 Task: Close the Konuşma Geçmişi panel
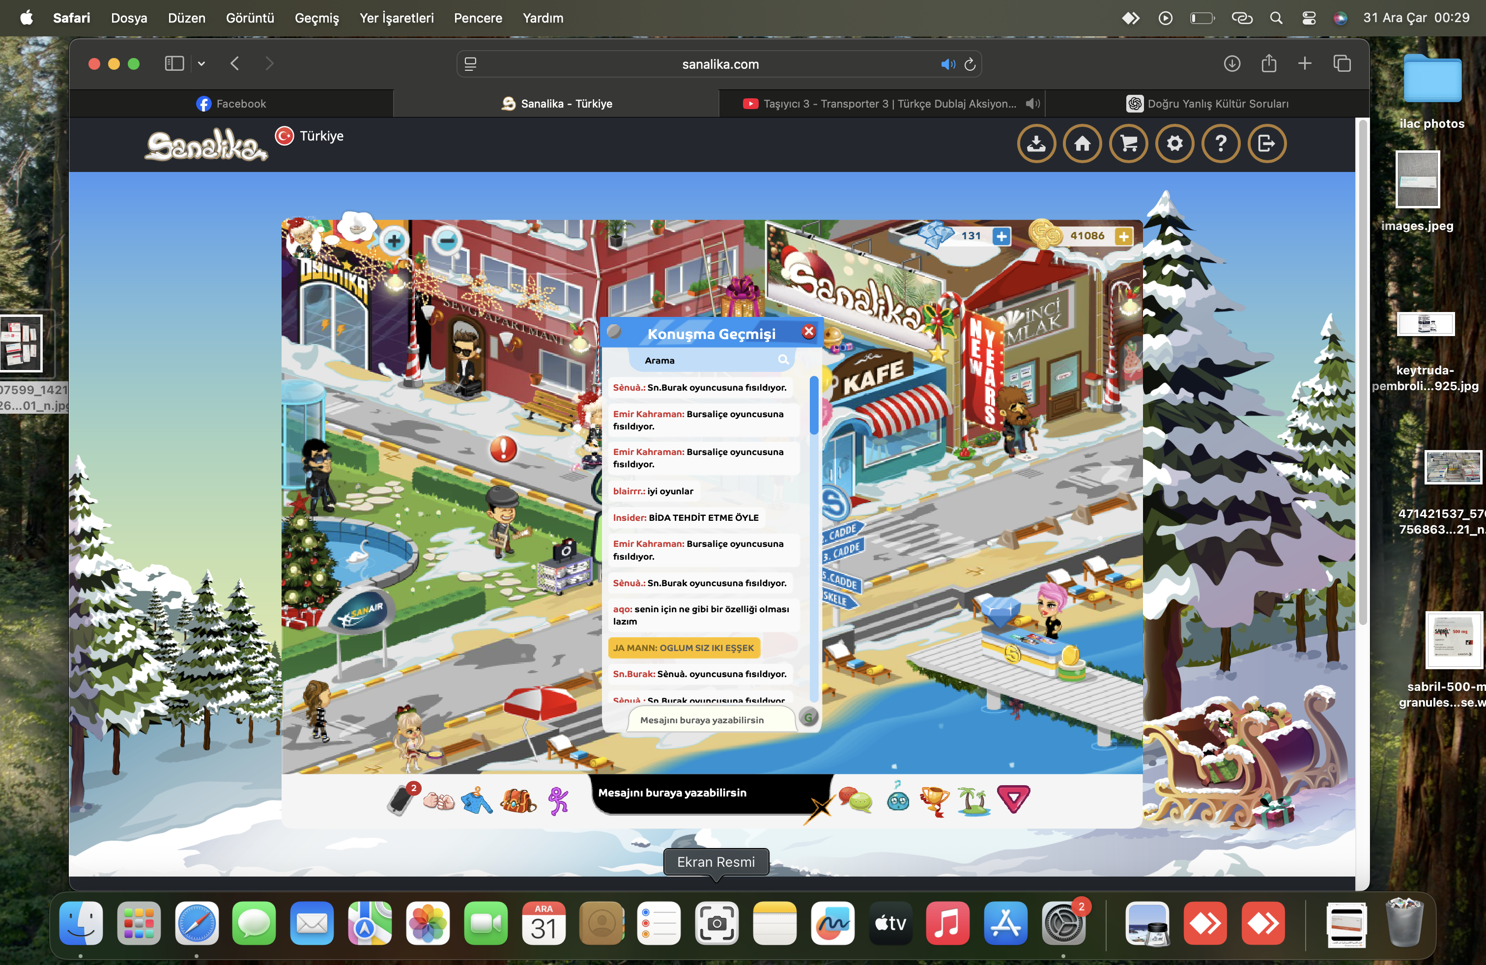click(808, 332)
